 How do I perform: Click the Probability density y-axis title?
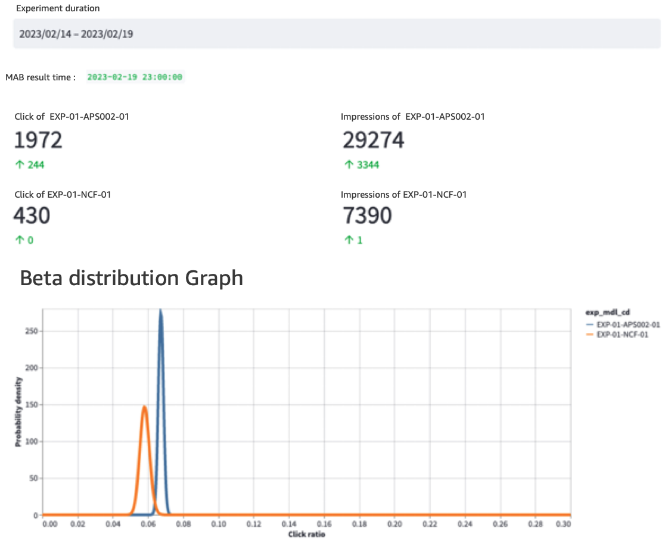pos(18,411)
